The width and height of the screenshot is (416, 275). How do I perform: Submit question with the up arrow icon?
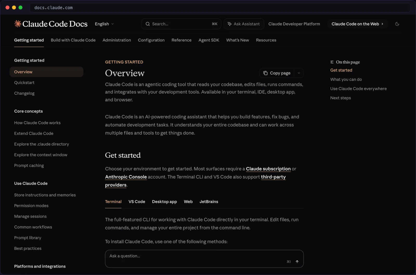pos(297,261)
